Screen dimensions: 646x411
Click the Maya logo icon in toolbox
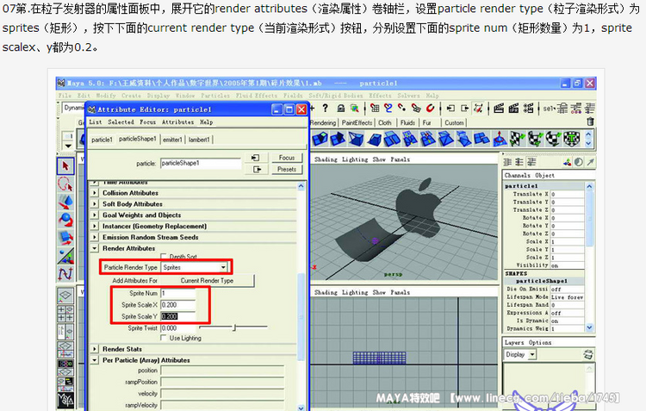(x=65, y=400)
